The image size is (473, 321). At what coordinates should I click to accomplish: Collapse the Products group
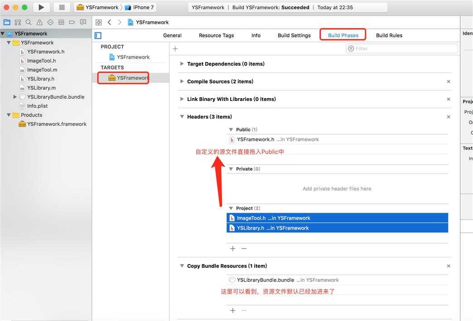click(x=9, y=115)
